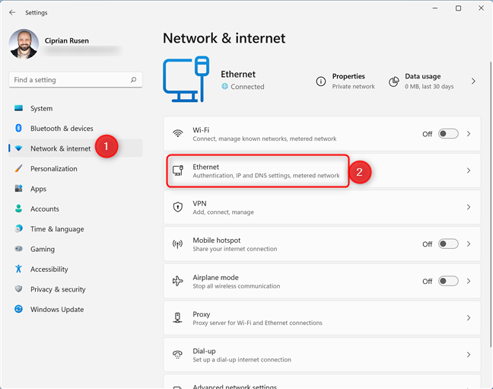Open Ethernet authentication and DNS settings
This screenshot has height=389, width=493.
[x=322, y=171]
